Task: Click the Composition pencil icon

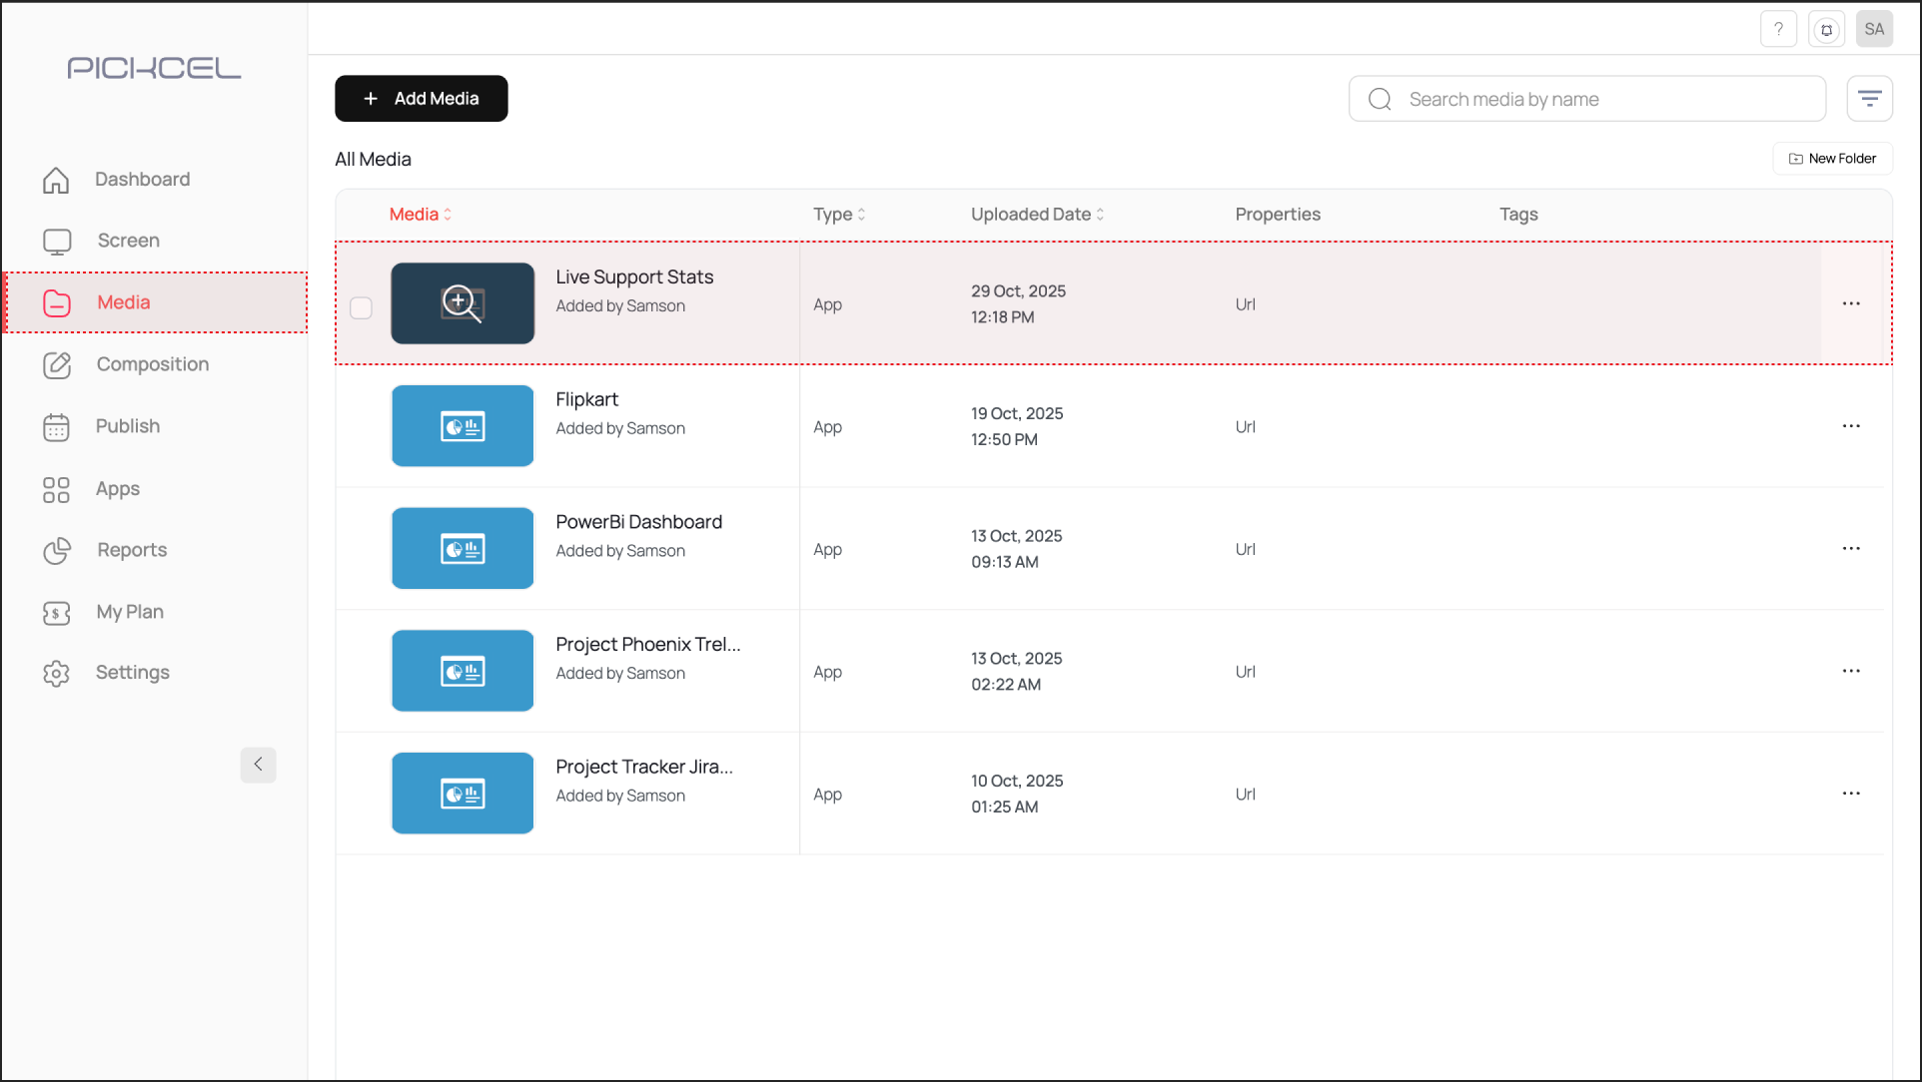Action: (x=57, y=365)
